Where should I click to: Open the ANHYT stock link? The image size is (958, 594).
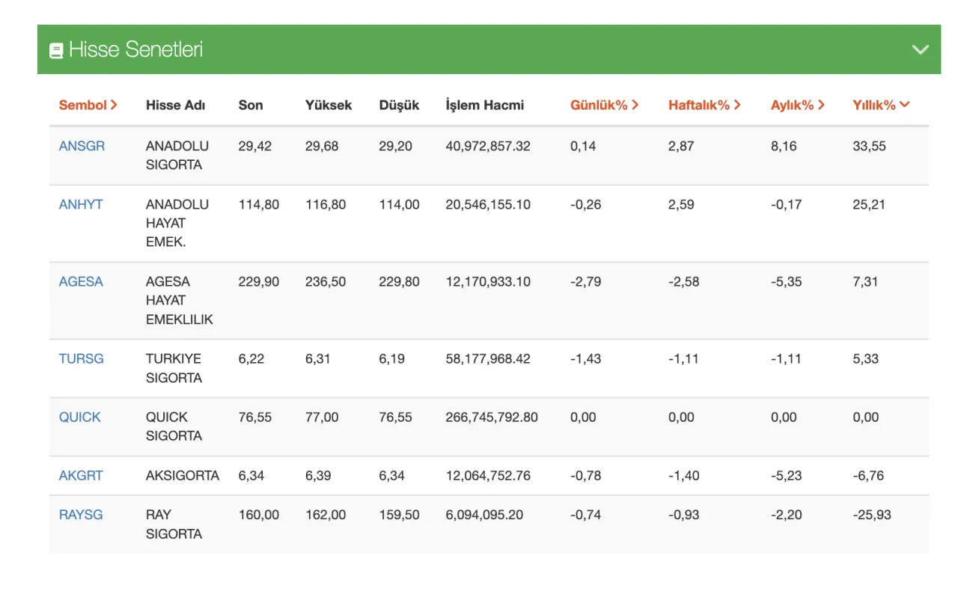[81, 204]
